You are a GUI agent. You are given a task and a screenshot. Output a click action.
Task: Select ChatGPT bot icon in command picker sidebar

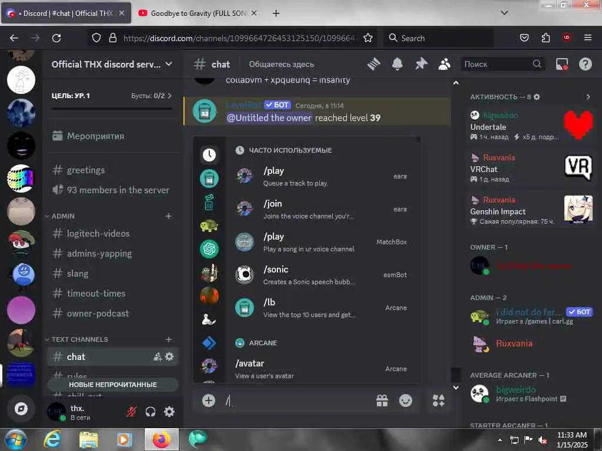tap(209, 249)
